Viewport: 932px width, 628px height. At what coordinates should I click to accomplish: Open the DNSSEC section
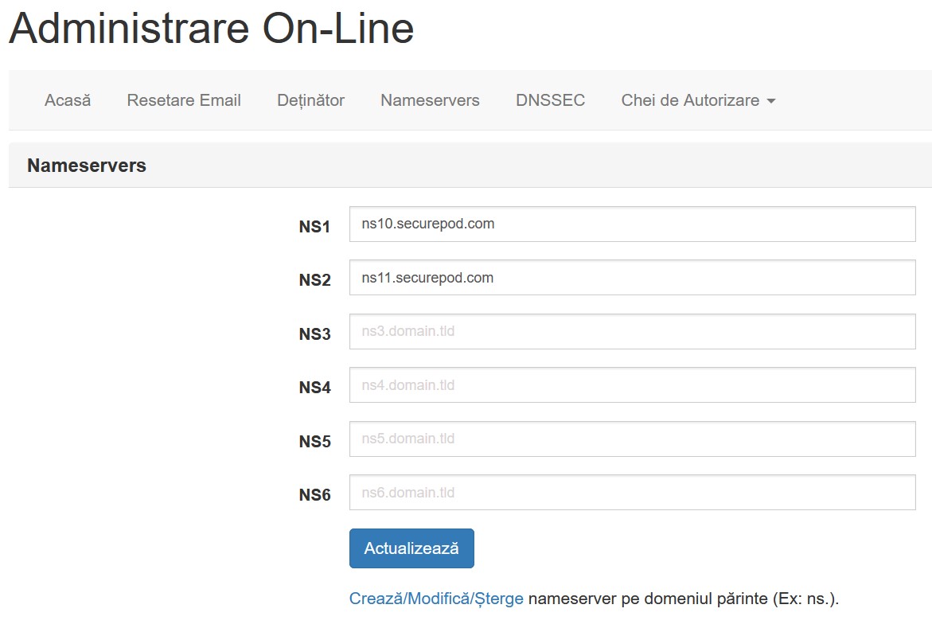point(551,100)
